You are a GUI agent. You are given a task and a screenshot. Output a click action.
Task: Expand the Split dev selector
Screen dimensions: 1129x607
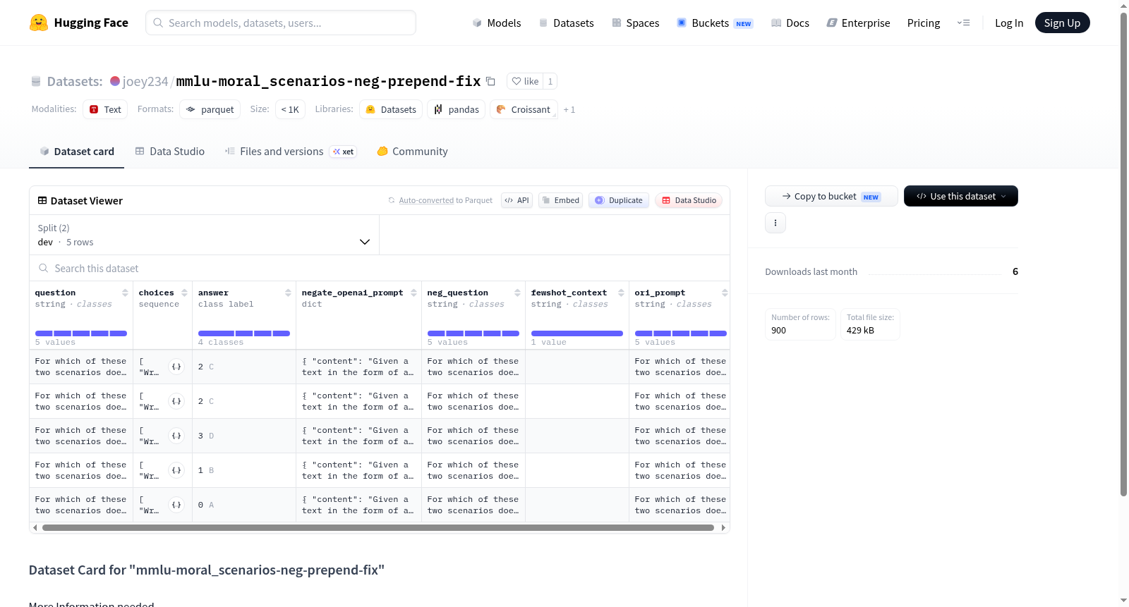pyautogui.click(x=204, y=235)
